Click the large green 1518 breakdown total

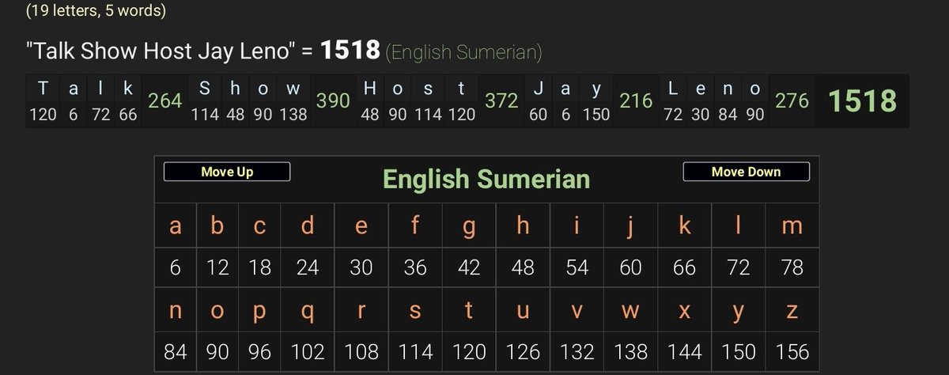(862, 101)
